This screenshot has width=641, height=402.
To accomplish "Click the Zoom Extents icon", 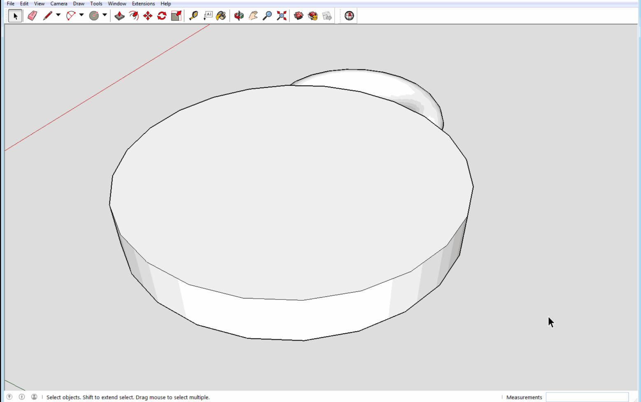I will [282, 16].
